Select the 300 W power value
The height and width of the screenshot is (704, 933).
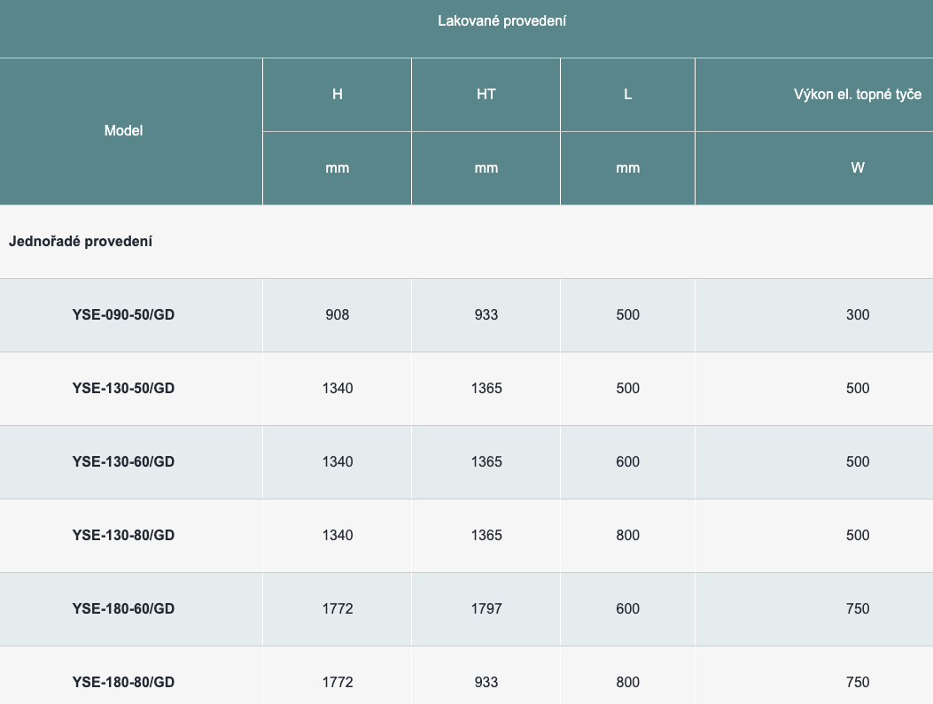pos(857,315)
